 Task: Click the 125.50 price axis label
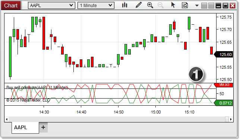[x=225, y=80]
